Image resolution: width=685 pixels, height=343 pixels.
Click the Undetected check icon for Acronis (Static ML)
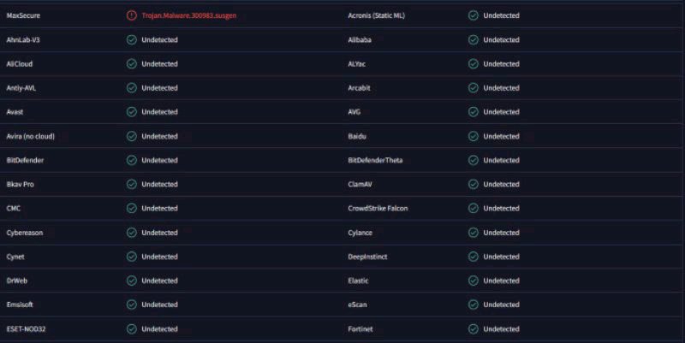point(474,15)
